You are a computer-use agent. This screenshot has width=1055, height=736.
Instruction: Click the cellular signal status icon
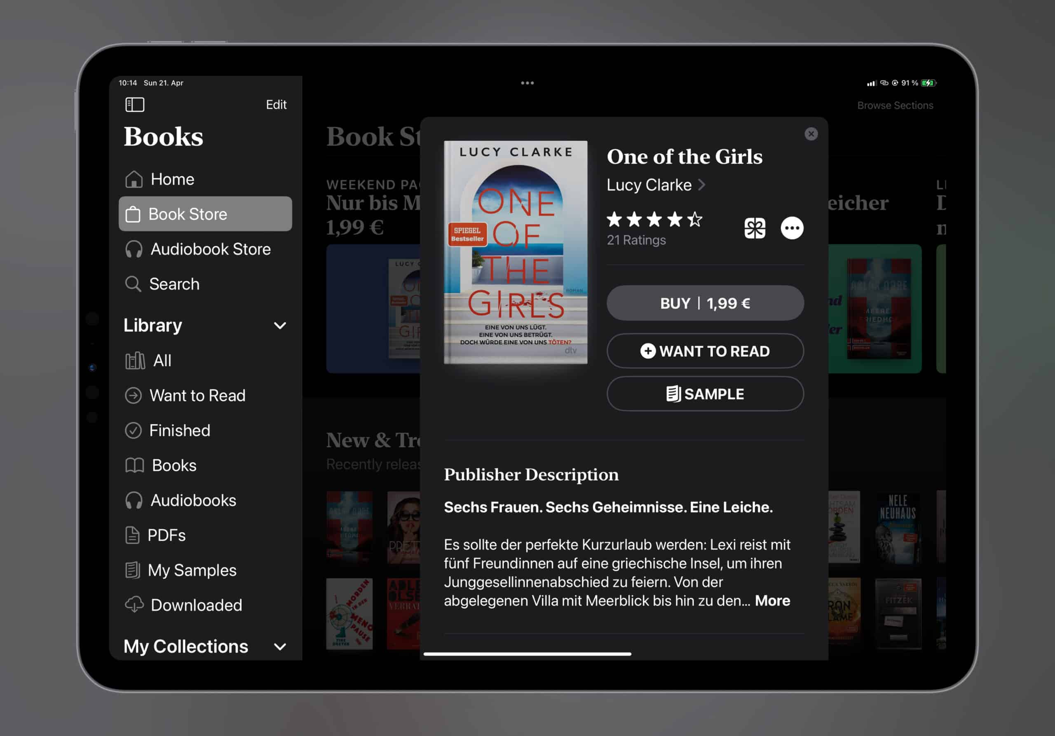(x=871, y=83)
